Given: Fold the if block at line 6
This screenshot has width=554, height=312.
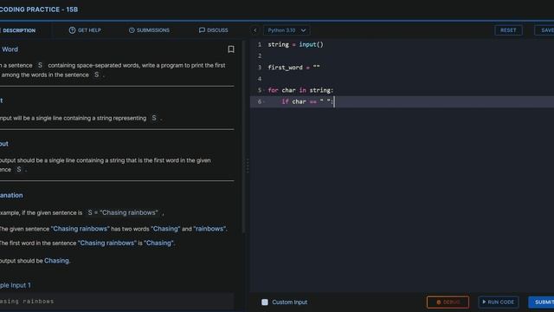Looking at the screenshot, I should [264, 102].
